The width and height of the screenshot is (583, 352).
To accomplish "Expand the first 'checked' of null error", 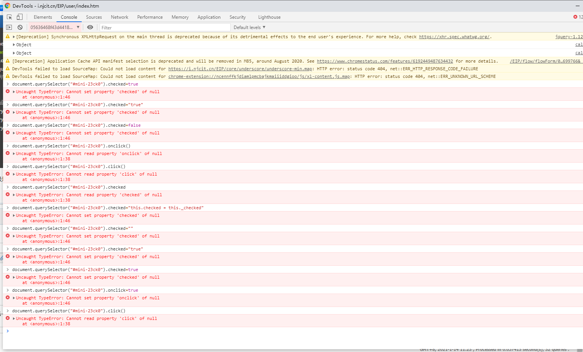I will click(14, 92).
